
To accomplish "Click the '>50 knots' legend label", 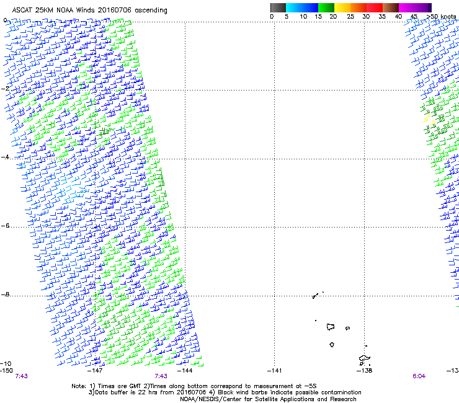I will pos(441,16).
